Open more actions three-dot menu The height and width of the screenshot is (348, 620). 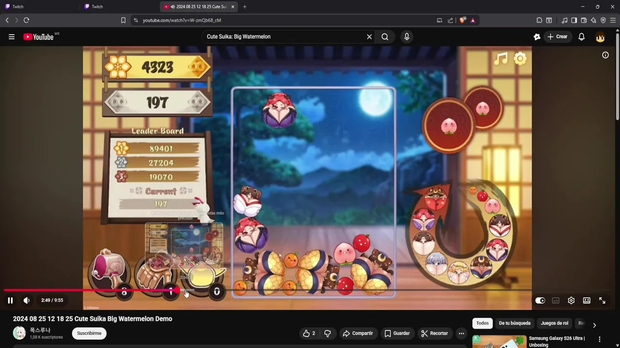pyautogui.click(x=462, y=333)
